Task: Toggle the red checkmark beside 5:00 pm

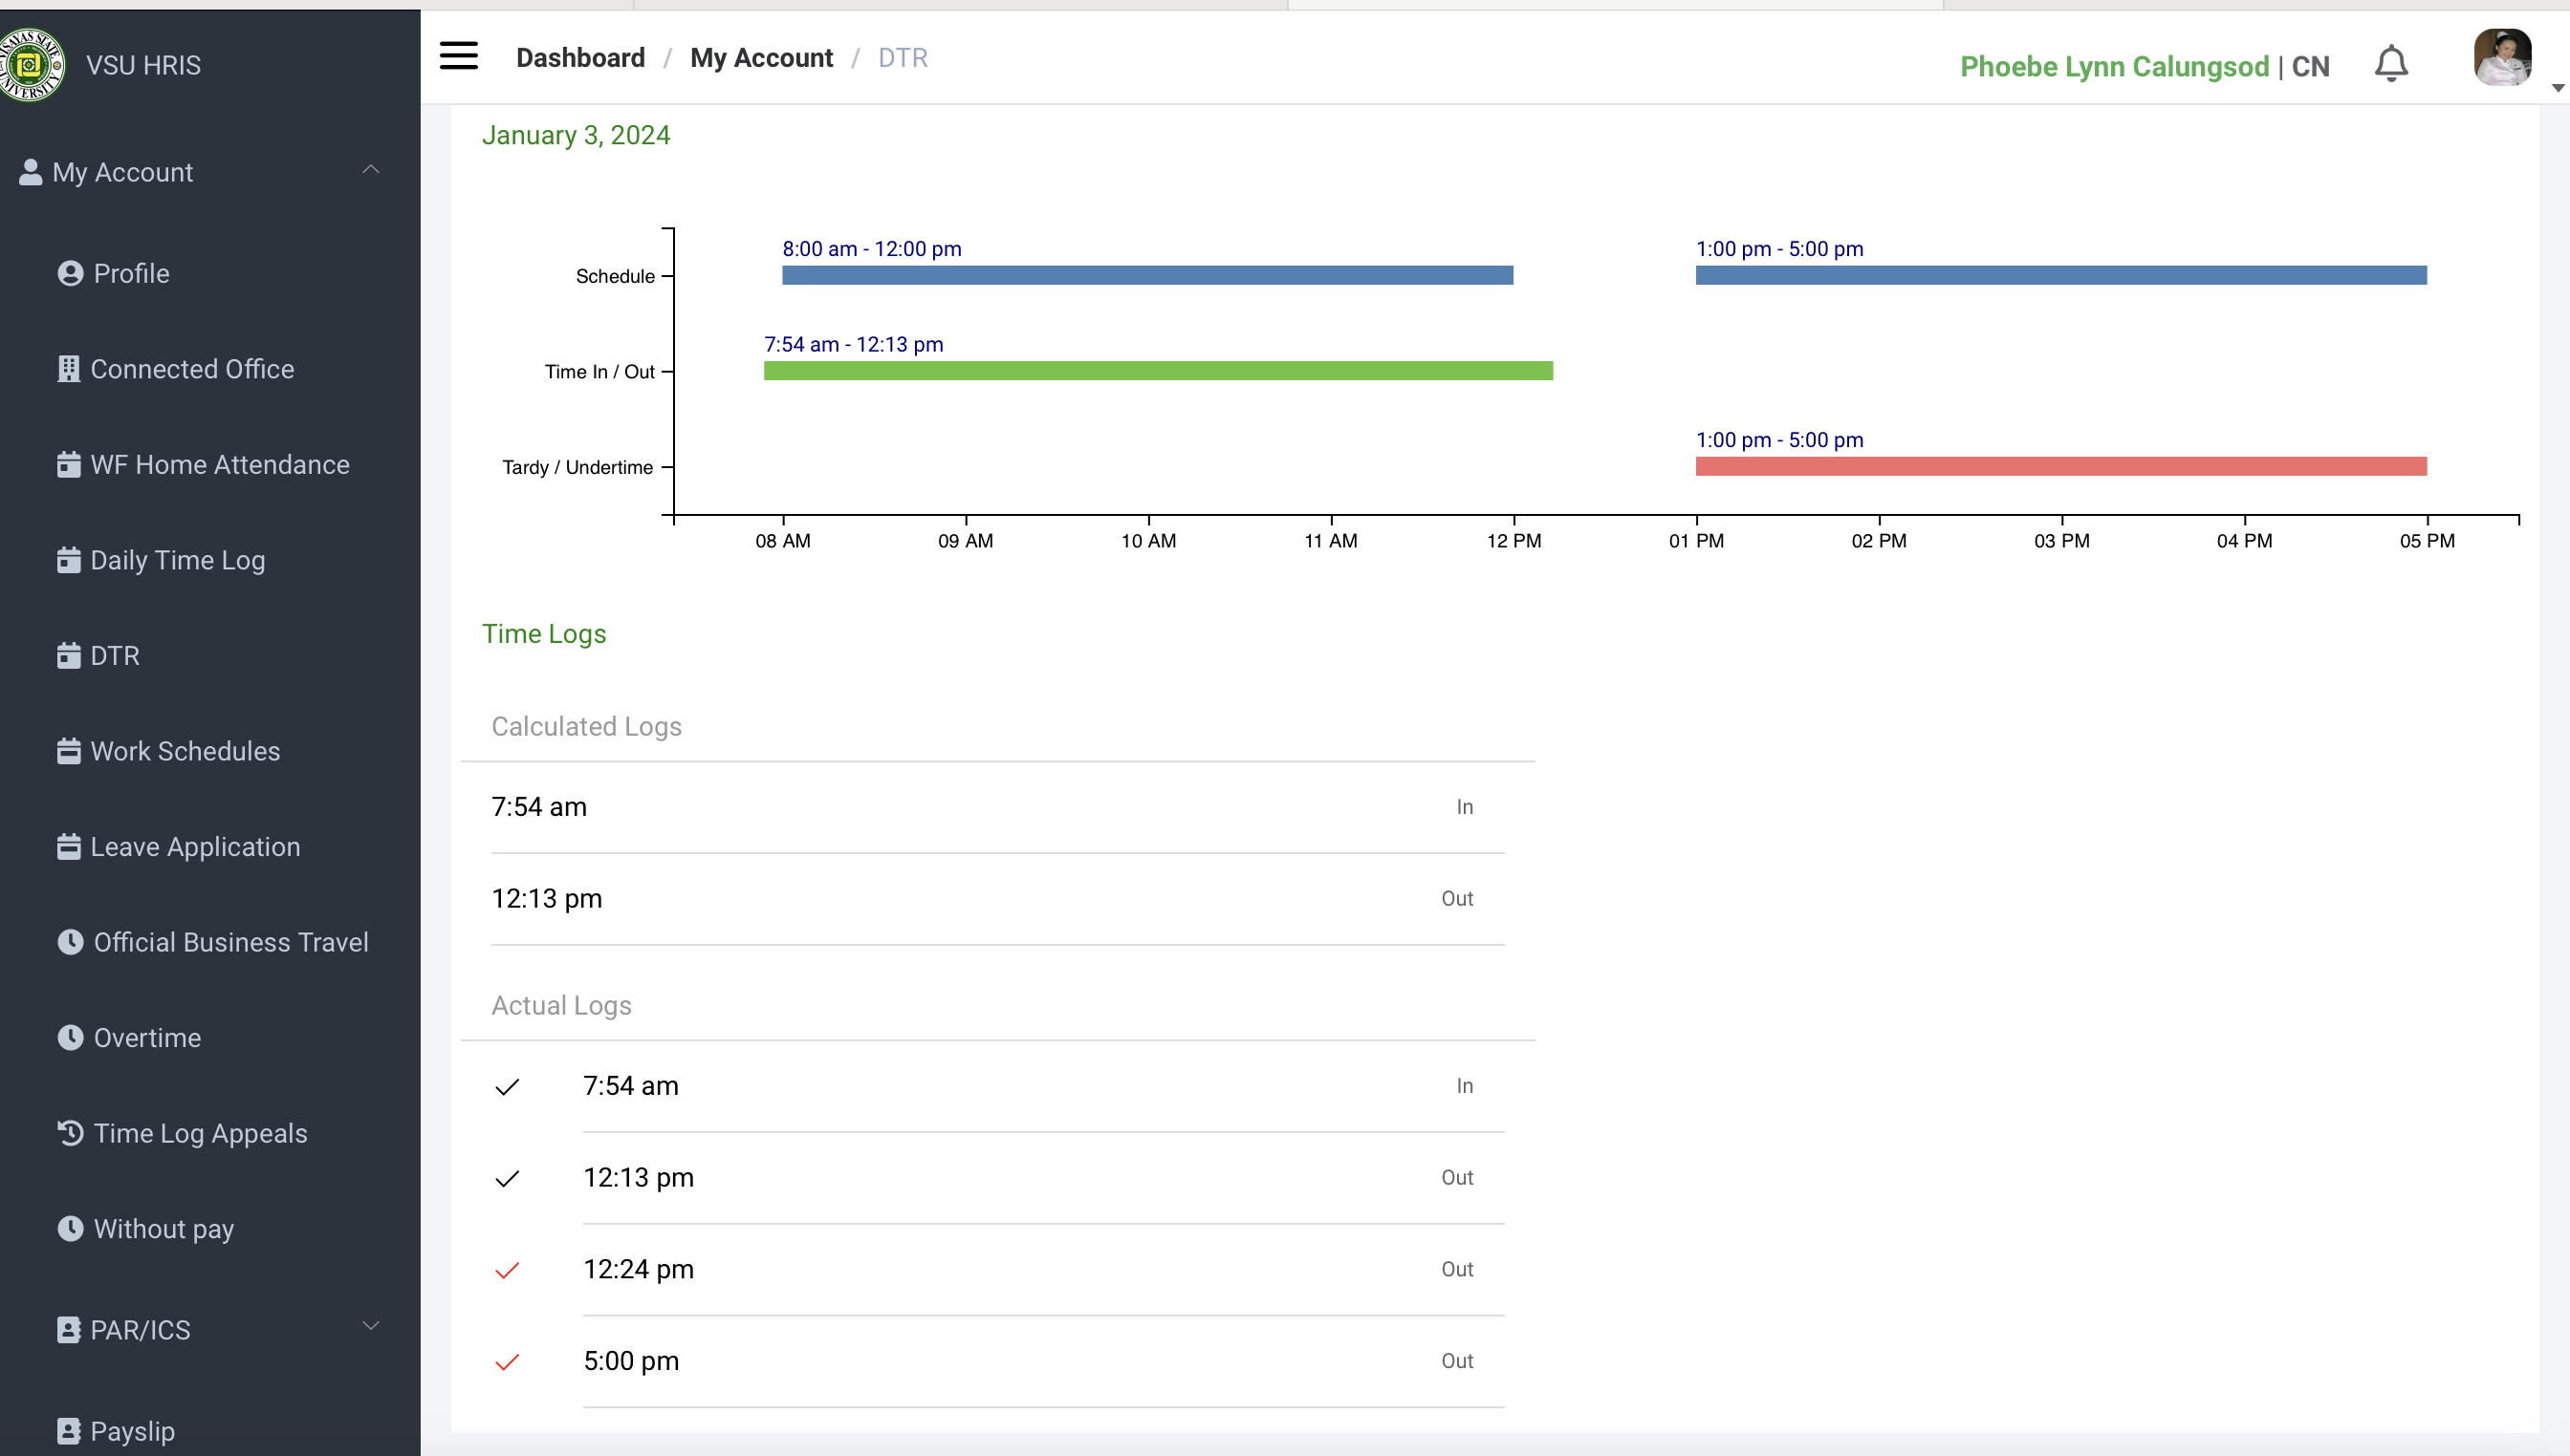Action: [508, 1362]
